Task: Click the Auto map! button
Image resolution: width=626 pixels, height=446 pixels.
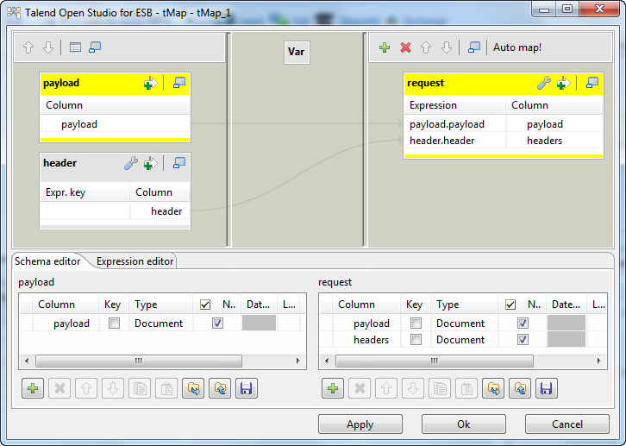Action: pos(516,47)
